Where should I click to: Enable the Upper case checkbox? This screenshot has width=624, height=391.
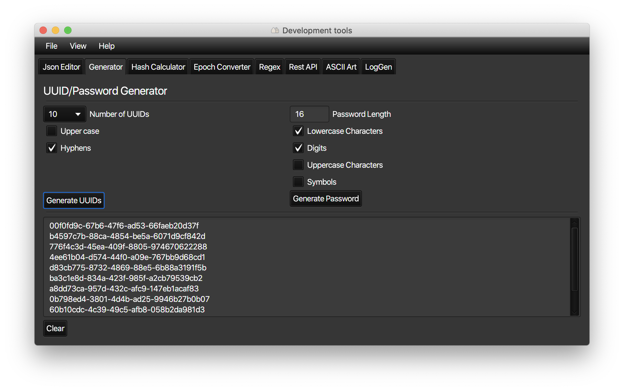click(51, 131)
